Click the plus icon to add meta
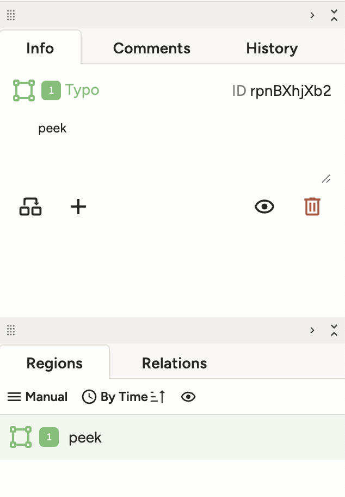The image size is (345, 497). coord(79,207)
